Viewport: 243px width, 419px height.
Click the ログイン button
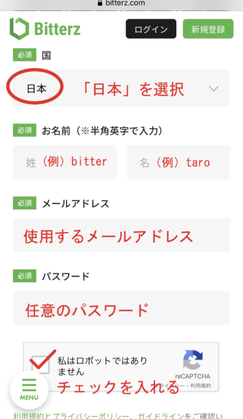(x=151, y=29)
